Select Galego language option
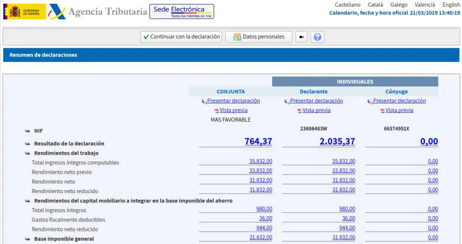The image size is (462, 244). click(399, 5)
